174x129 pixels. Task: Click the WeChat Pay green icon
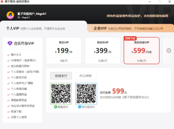click(x=55, y=107)
